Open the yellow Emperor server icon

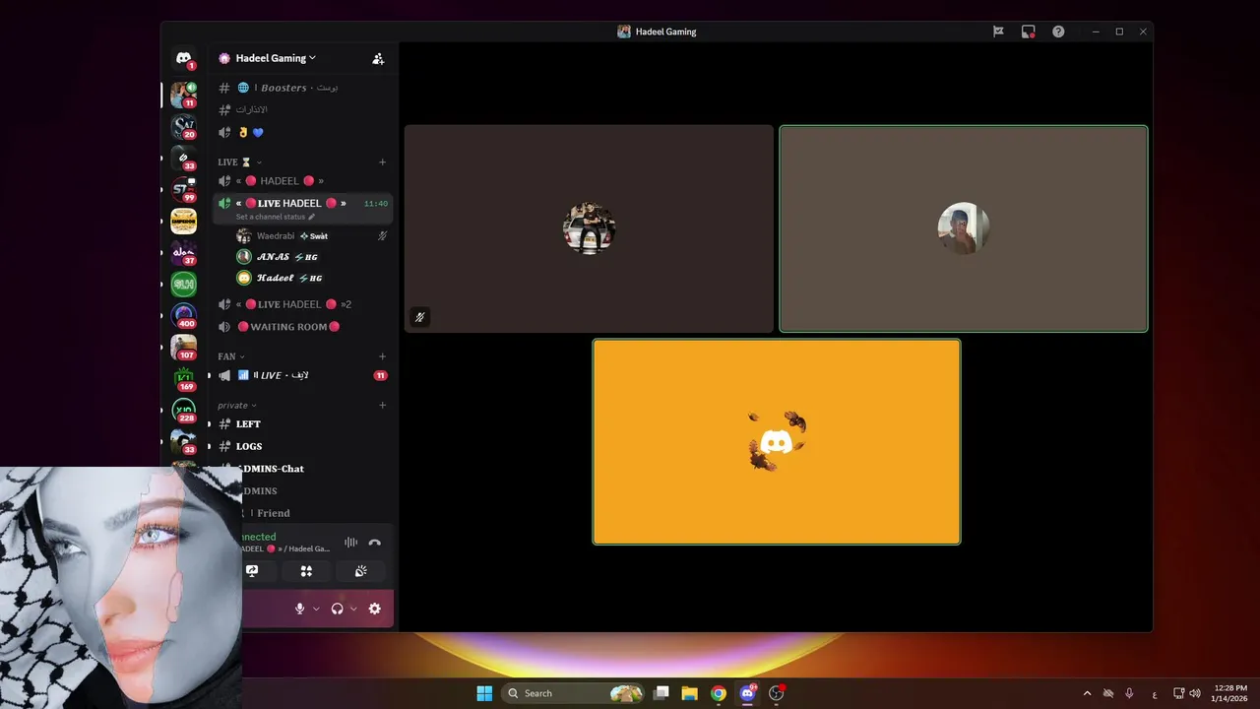pos(183,221)
